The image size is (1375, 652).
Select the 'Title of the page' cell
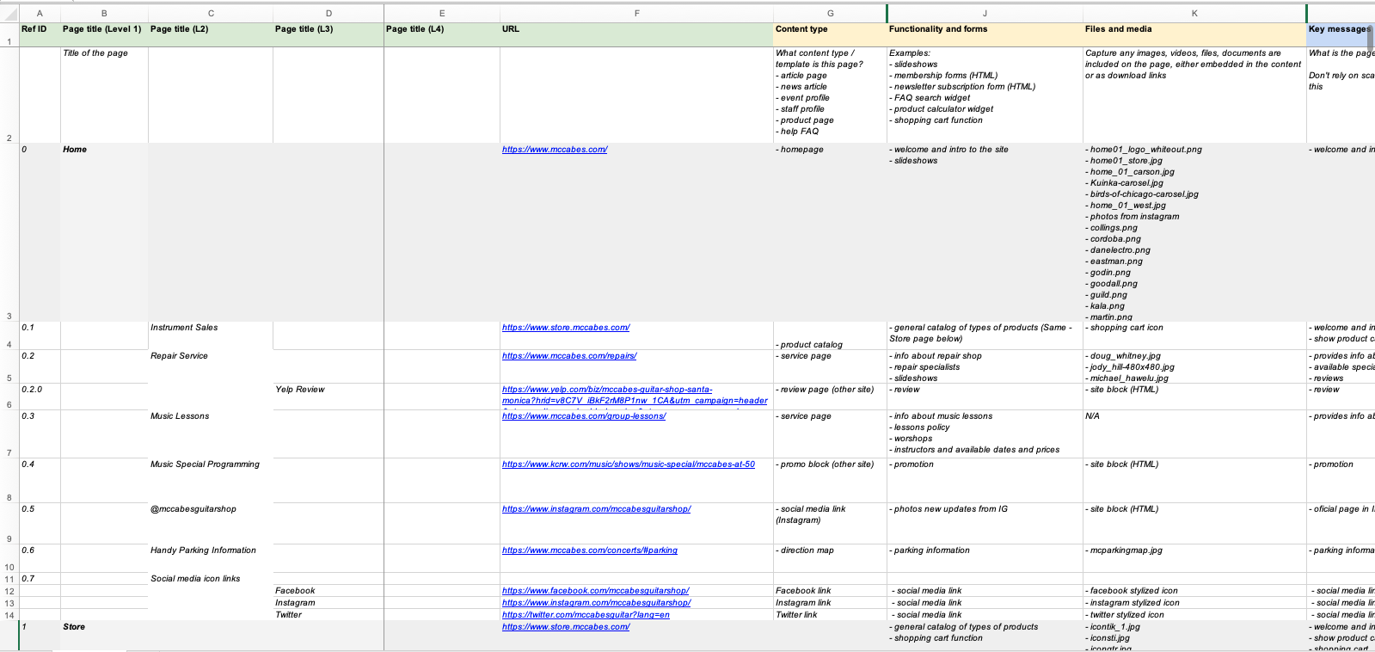coord(104,95)
